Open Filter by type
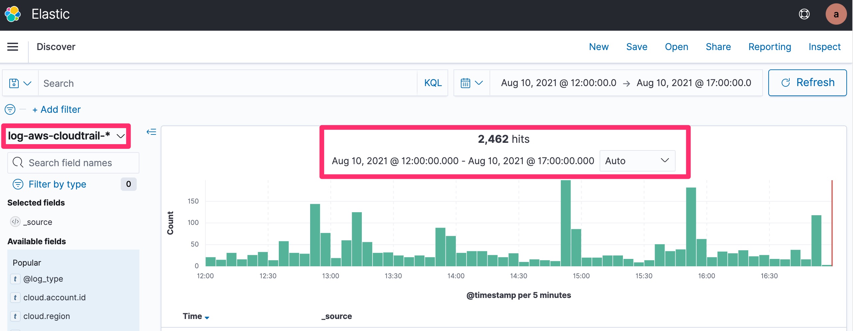Screen dimensions: 853x331 click(57, 184)
